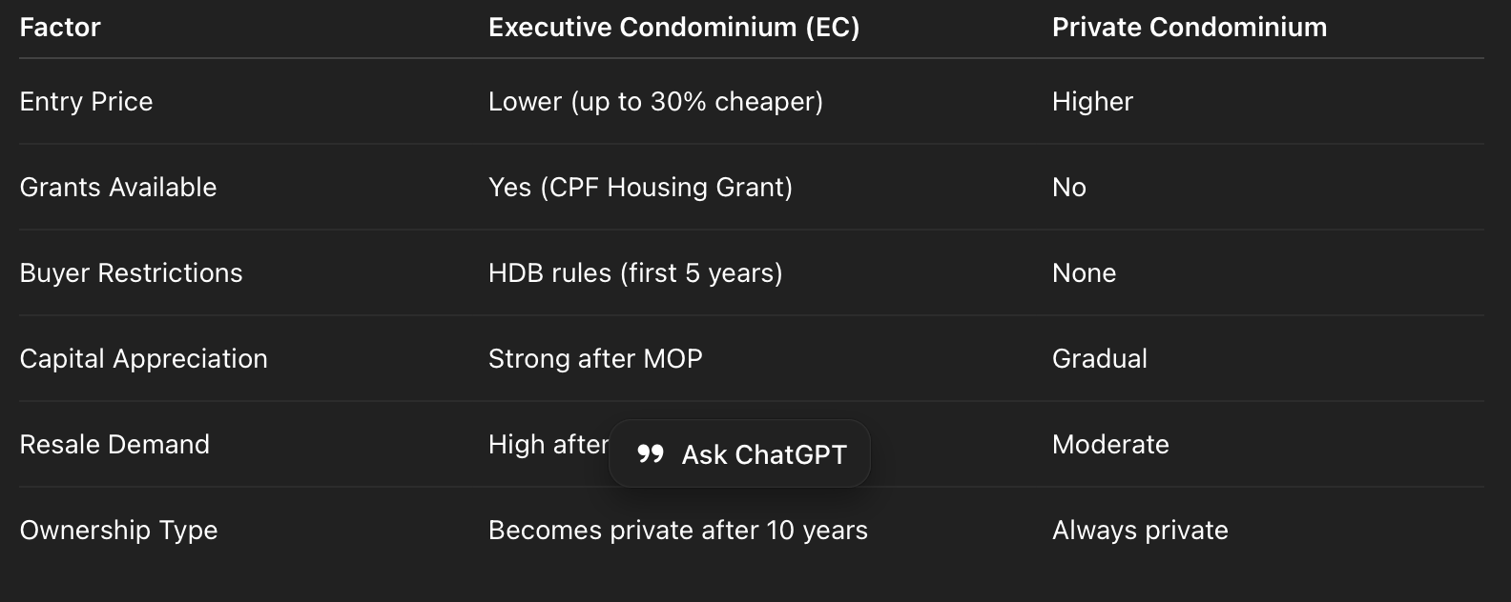Screen dimensions: 1511x602
Task: Select the Becomes private after 10 years cell
Action: (677, 531)
